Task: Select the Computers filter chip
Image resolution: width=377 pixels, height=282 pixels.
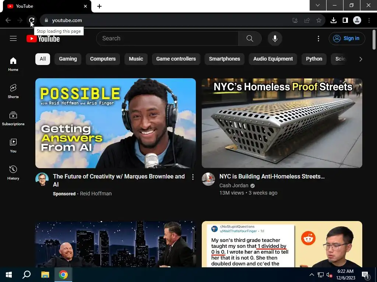Action: click(x=103, y=59)
